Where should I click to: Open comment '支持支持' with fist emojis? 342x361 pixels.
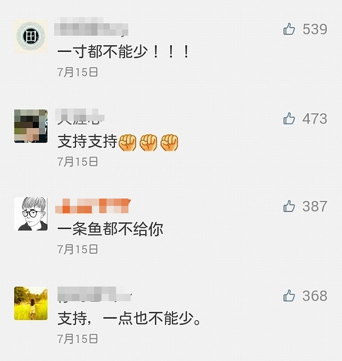pyautogui.click(x=118, y=142)
